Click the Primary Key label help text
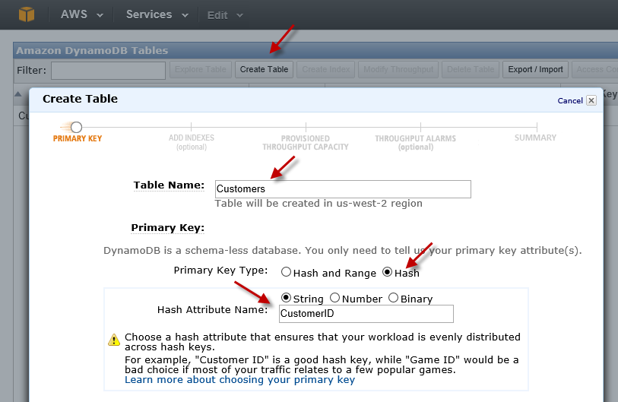The height and width of the screenshot is (402, 618). (x=167, y=228)
